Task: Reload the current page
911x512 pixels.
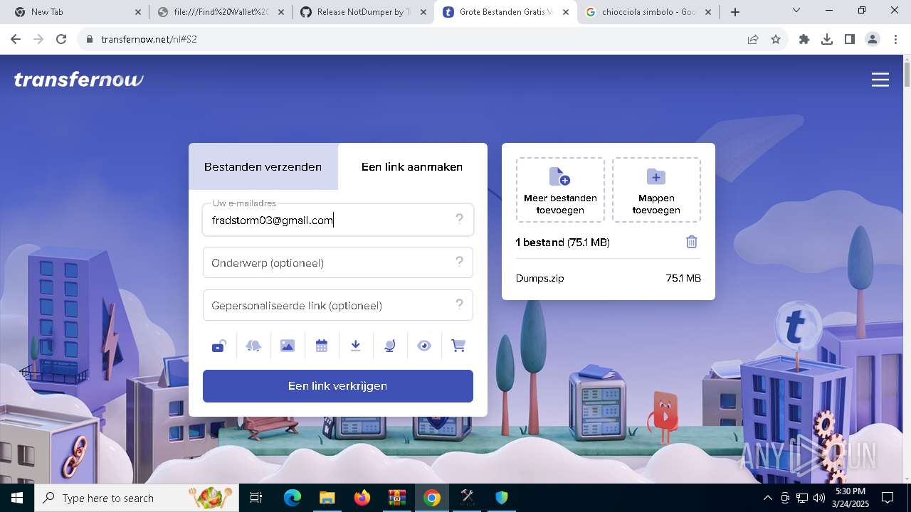Action: [x=61, y=39]
